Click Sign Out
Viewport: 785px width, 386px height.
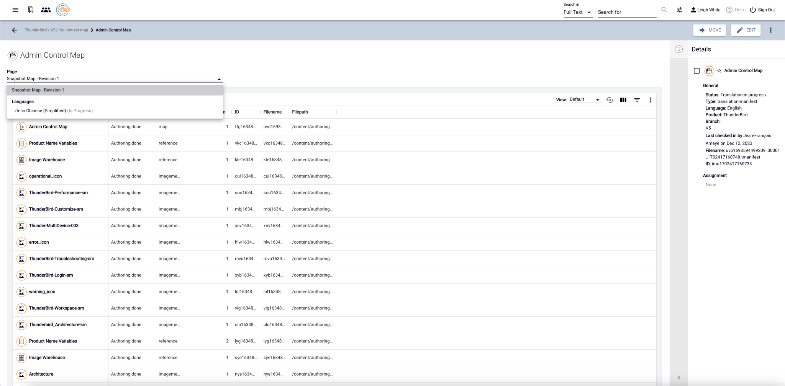pyautogui.click(x=762, y=10)
